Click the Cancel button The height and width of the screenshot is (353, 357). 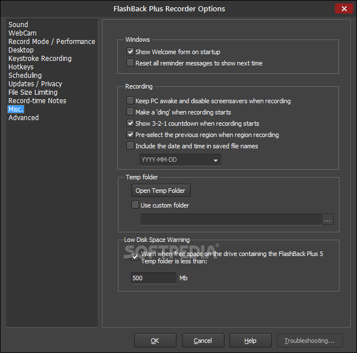click(x=203, y=341)
